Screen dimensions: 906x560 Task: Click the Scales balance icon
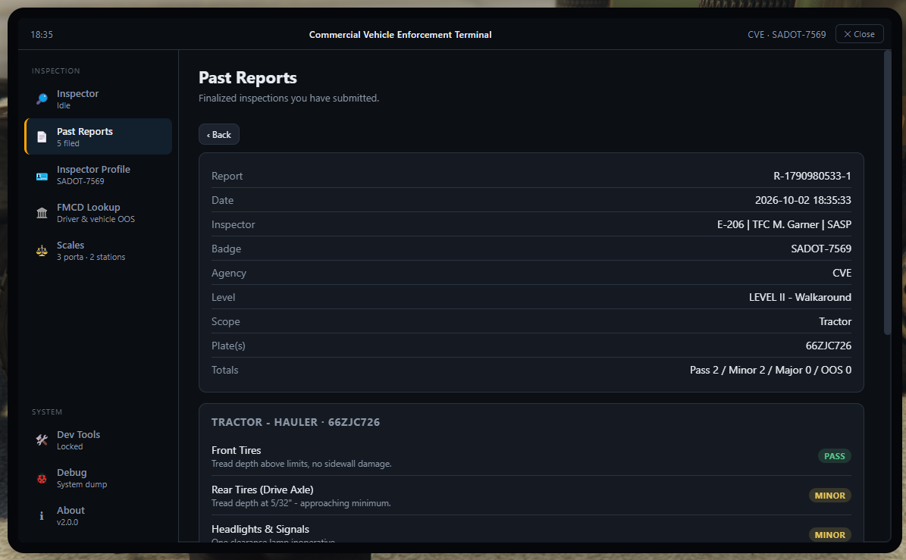42,251
